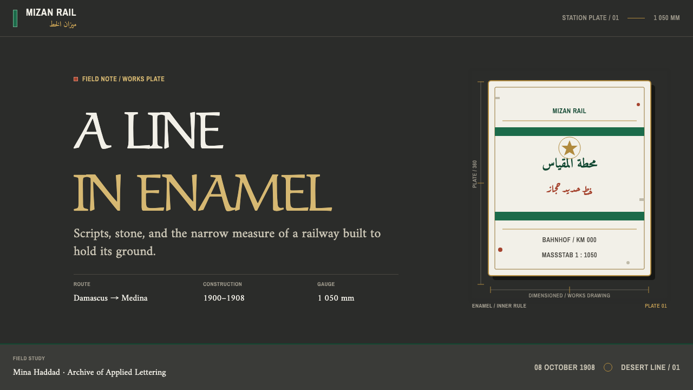Click the IN ENAMEL gold headline
Viewport: 693px width, 390px height.
pos(202,193)
